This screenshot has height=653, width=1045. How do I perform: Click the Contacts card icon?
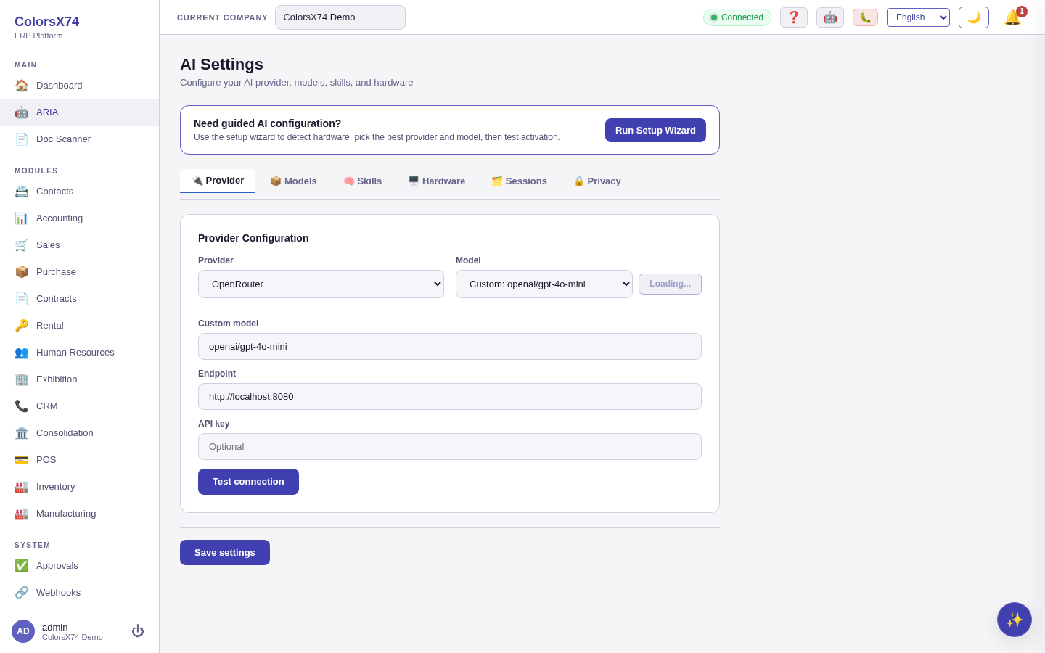pos(22,191)
